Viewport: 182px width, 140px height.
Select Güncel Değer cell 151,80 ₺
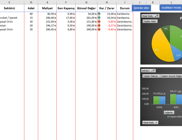(x=86, y=22)
